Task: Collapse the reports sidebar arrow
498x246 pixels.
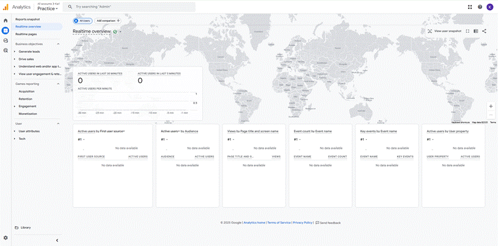Action: pyautogui.click(x=57, y=240)
